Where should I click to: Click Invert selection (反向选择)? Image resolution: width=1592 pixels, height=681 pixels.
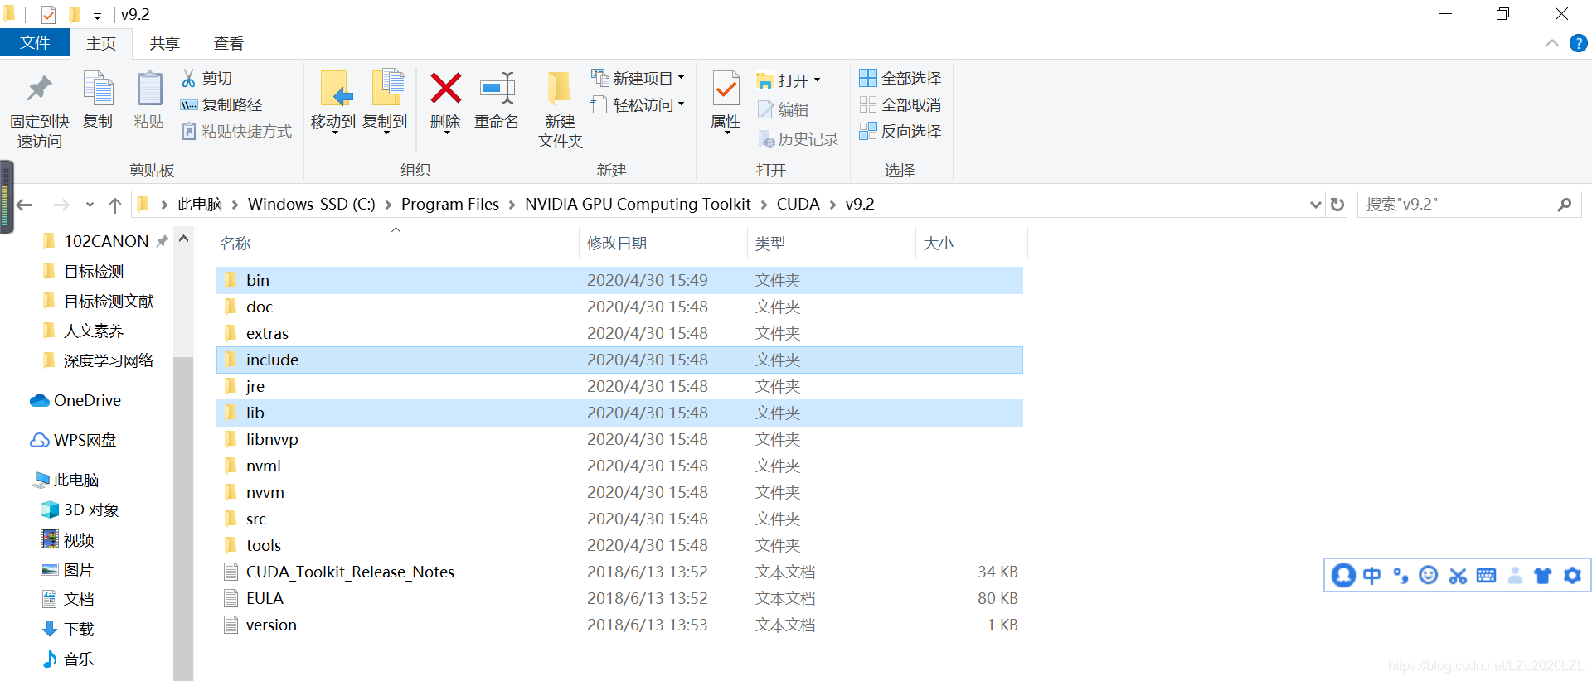point(900,131)
